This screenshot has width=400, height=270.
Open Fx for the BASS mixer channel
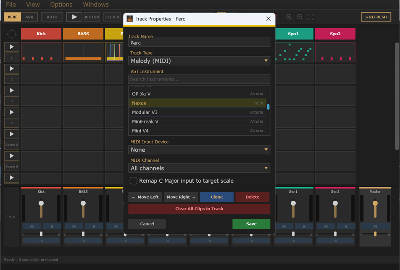coord(83,241)
